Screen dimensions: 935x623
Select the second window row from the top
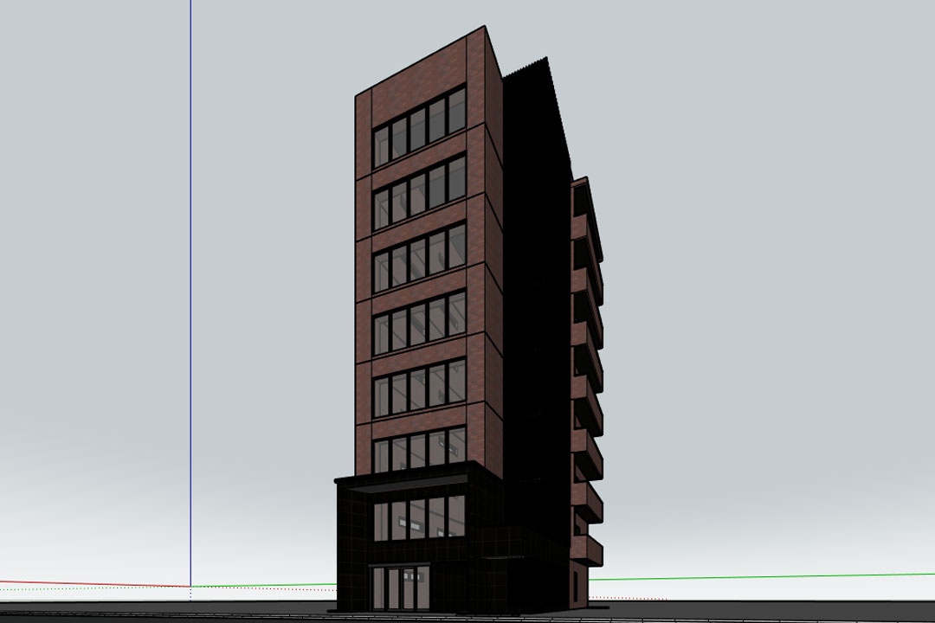(419, 192)
